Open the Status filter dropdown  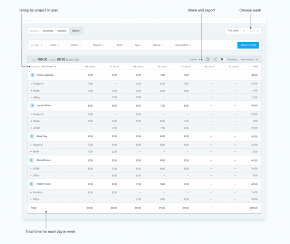tap(157, 45)
